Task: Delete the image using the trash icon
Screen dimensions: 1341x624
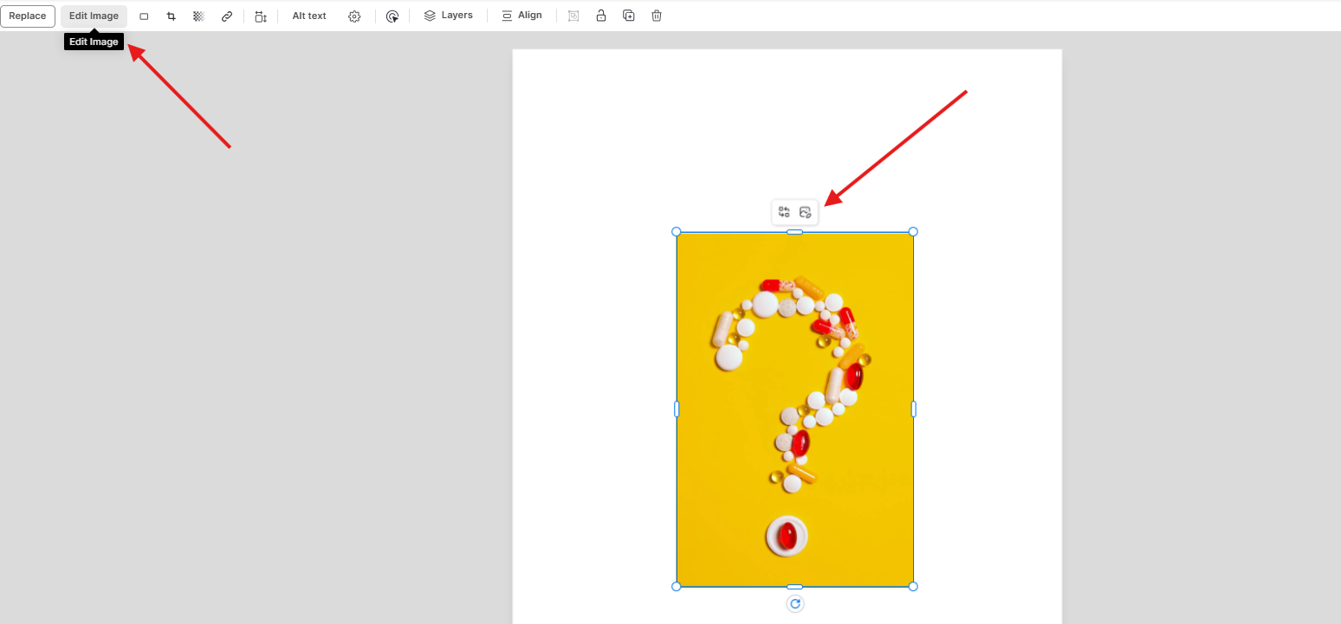Action: tap(657, 16)
